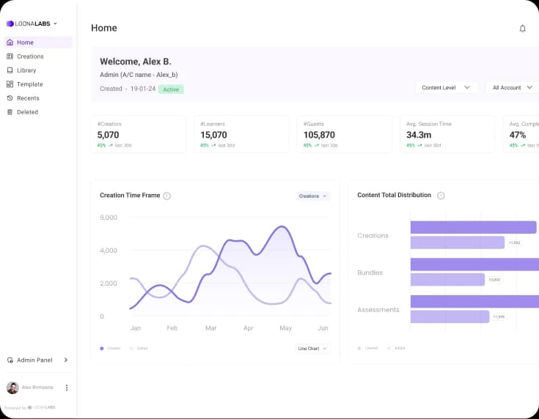Viewport: 539px width, 419px height.
Task: Open the Line Chart type dropdown
Action: click(312, 349)
